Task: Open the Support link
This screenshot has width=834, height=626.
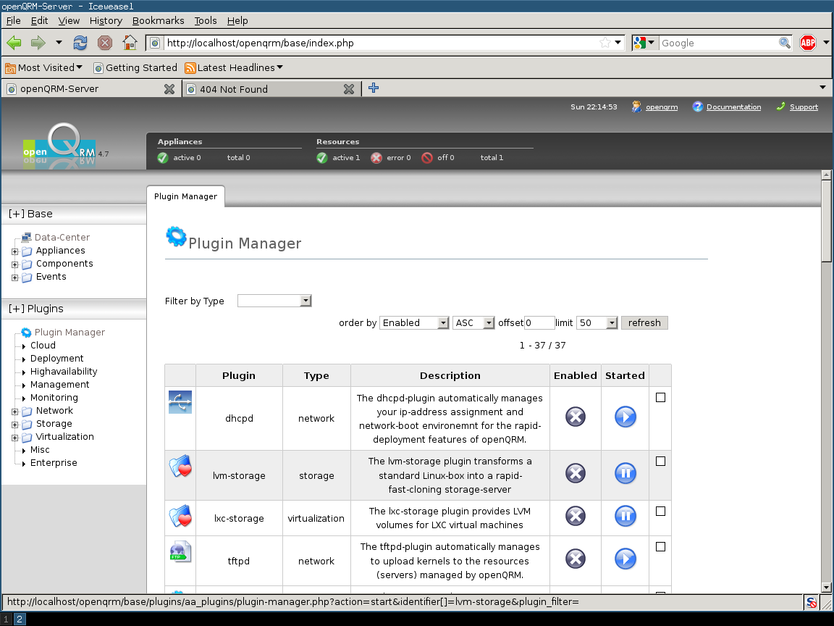Action: click(804, 107)
